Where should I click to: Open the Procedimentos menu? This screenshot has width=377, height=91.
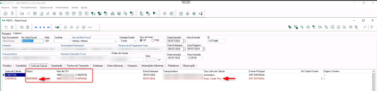[x=29, y=8]
